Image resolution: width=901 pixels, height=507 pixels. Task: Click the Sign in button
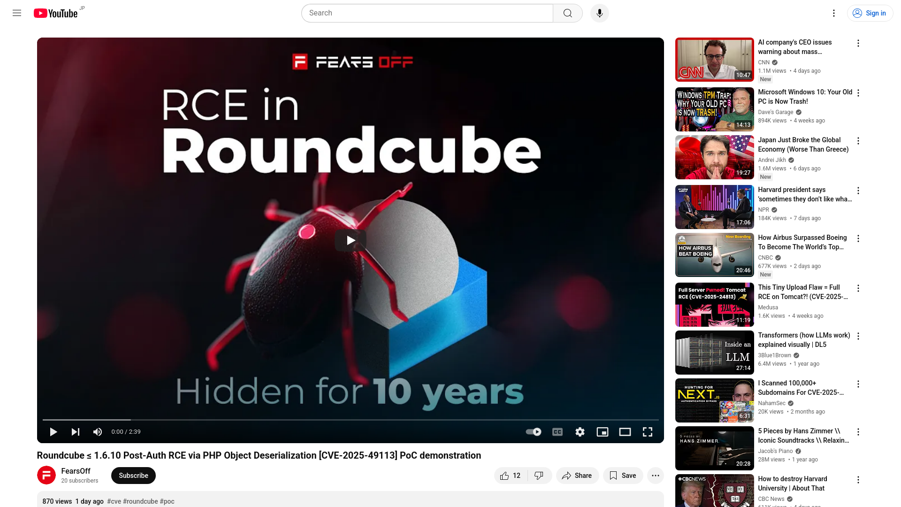tap(870, 13)
